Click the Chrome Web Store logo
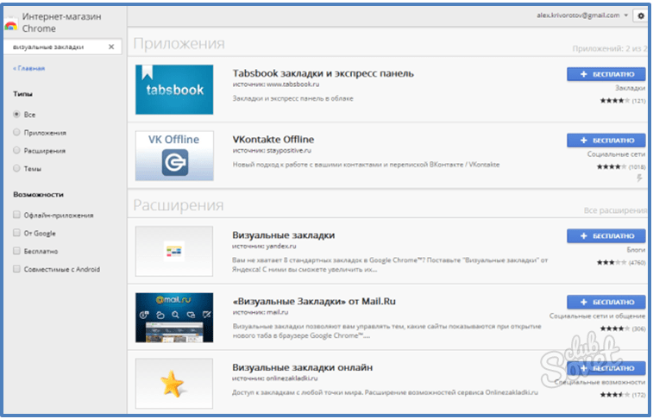 click(11, 26)
